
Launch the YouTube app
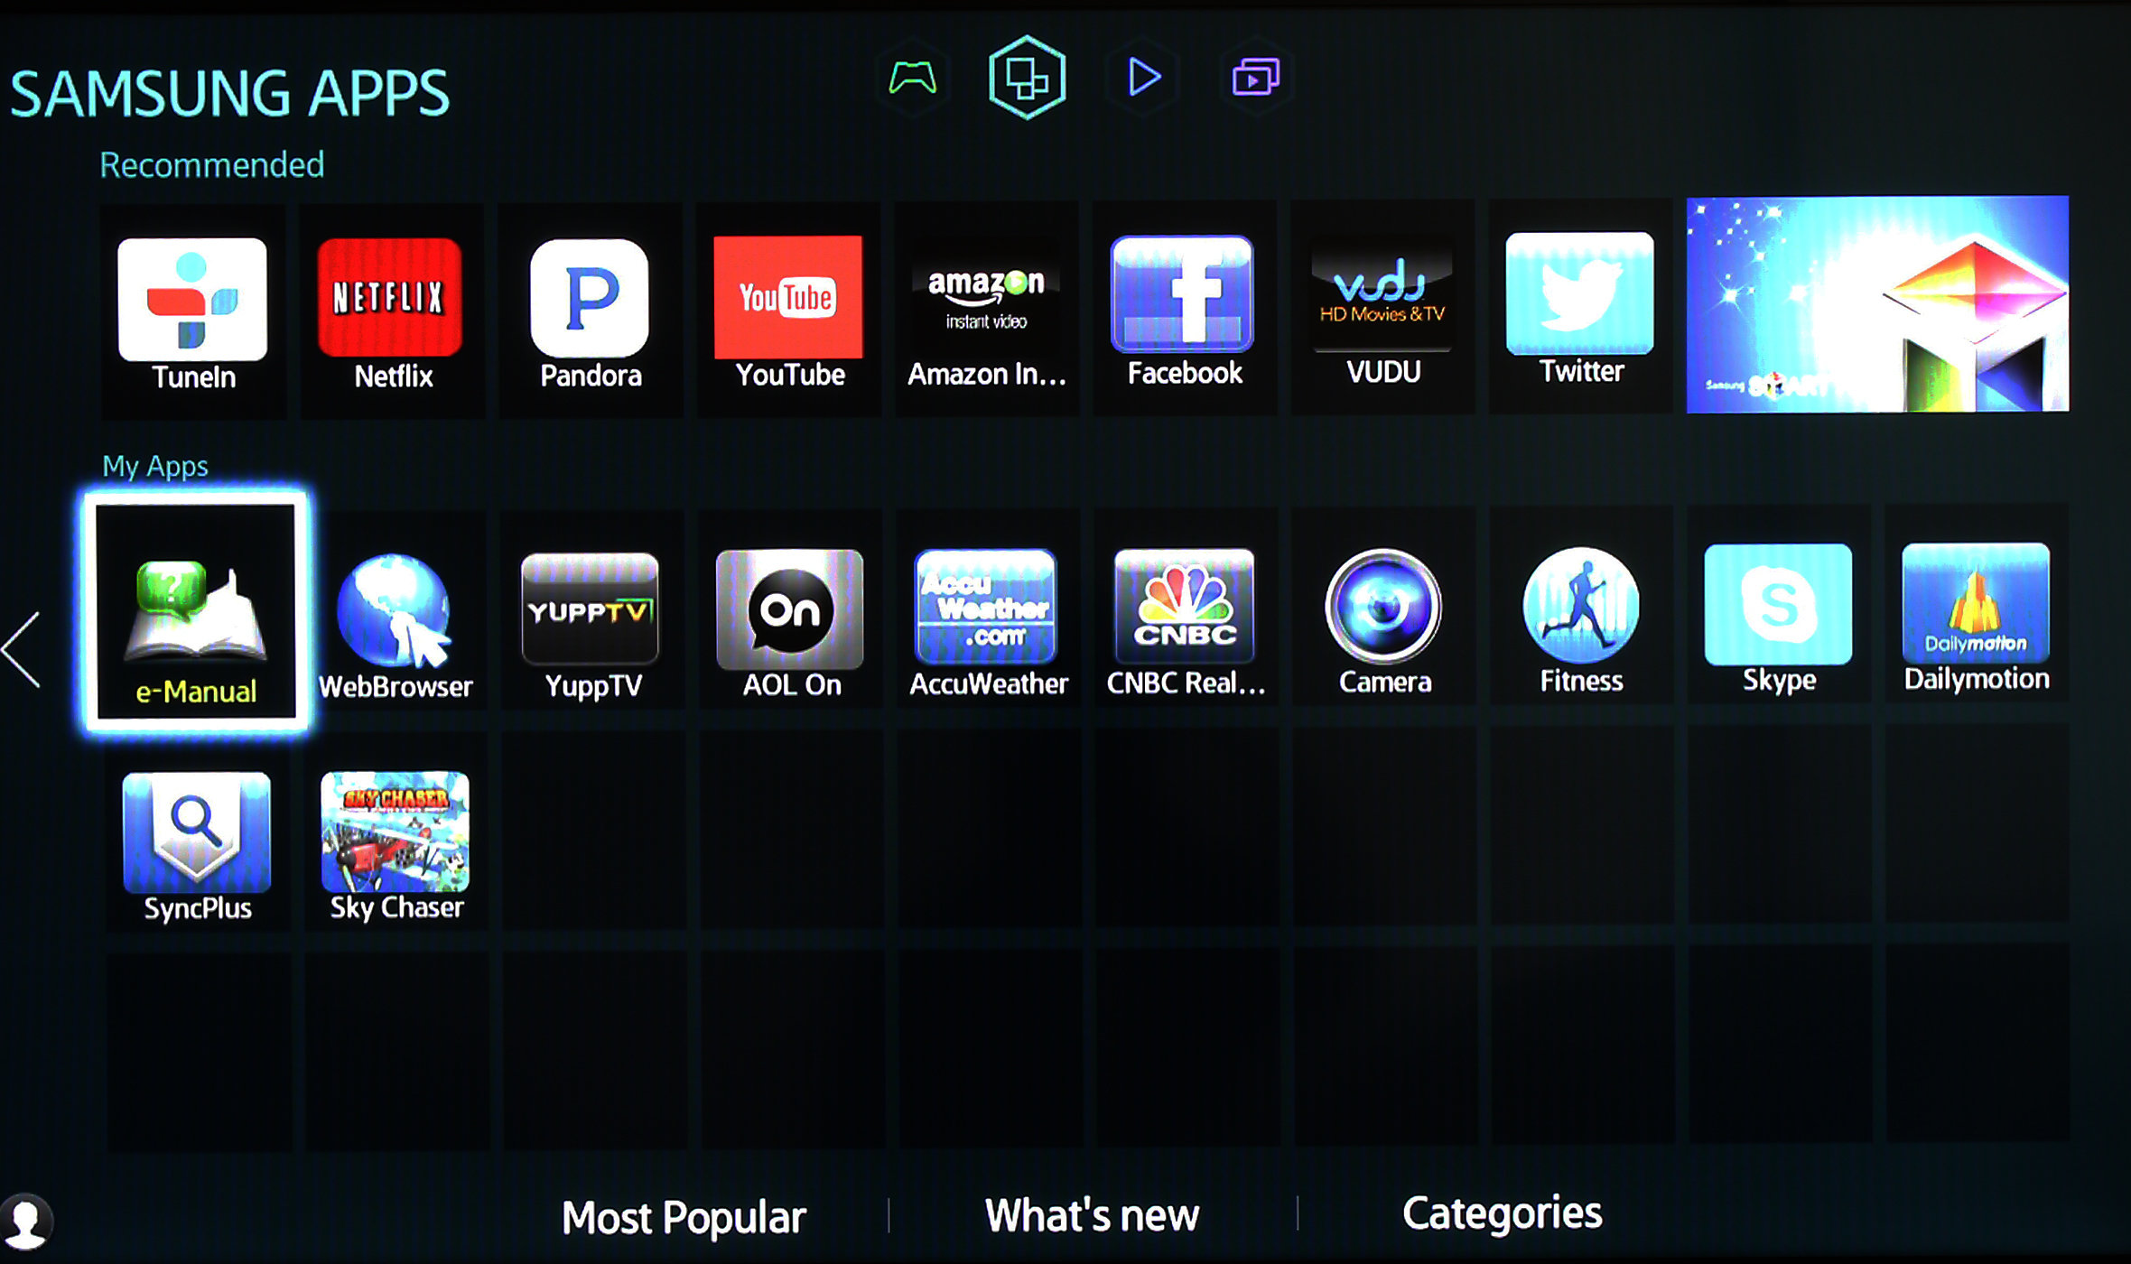click(789, 310)
